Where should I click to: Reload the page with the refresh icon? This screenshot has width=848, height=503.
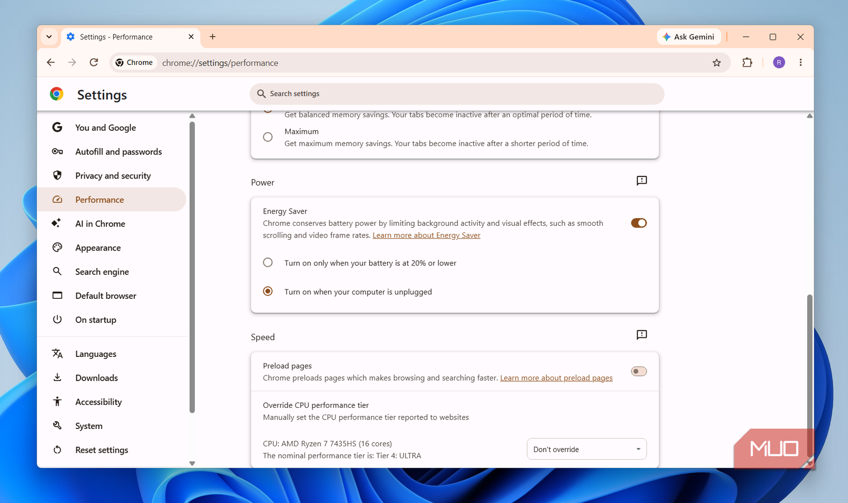[94, 63]
